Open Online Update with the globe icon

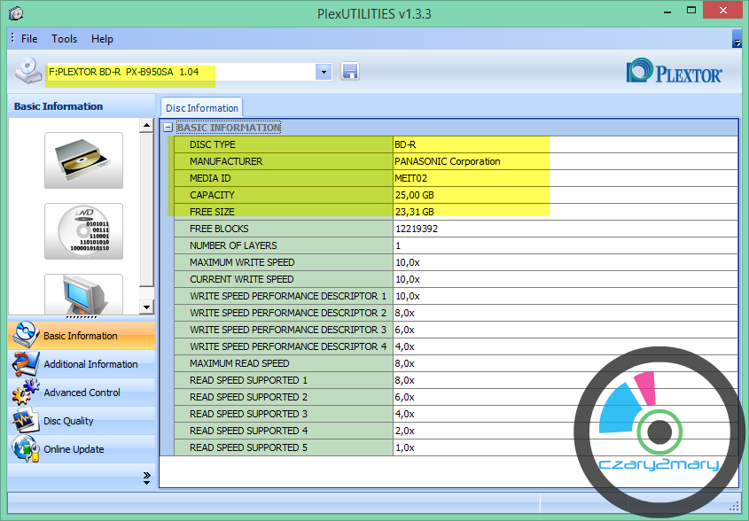click(74, 449)
